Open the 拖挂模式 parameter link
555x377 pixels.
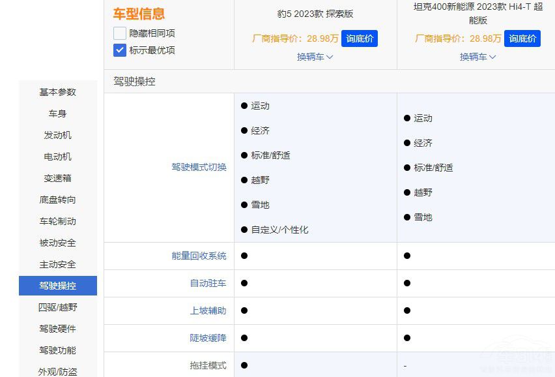[208, 365]
